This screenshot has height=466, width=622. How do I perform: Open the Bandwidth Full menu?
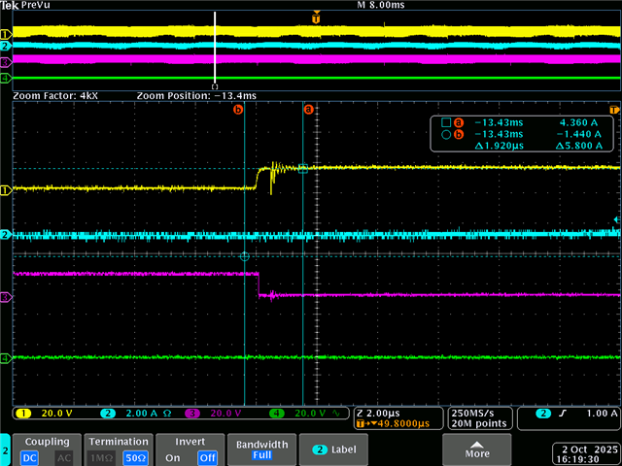[x=261, y=449]
